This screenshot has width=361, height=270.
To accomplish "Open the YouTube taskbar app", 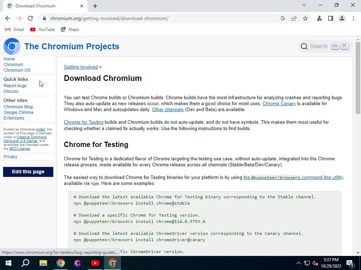I will click(95, 263).
